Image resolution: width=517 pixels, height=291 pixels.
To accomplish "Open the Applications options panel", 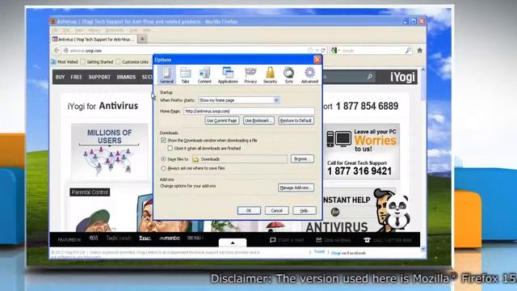I will pyautogui.click(x=228, y=74).
